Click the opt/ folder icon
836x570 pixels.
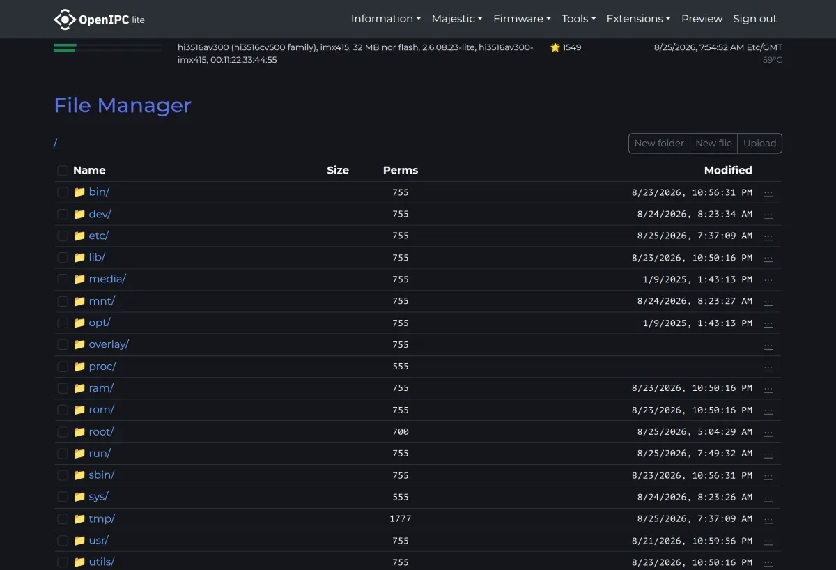(79, 323)
